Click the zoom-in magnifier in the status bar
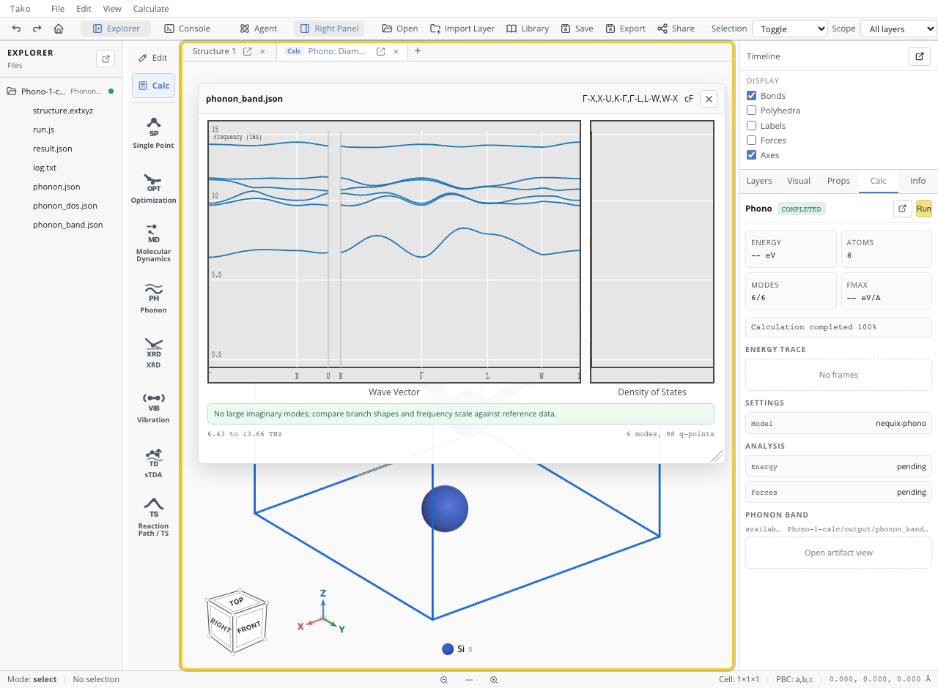The height and width of the screenshot is (688, 938). click(x=494, y=679)
